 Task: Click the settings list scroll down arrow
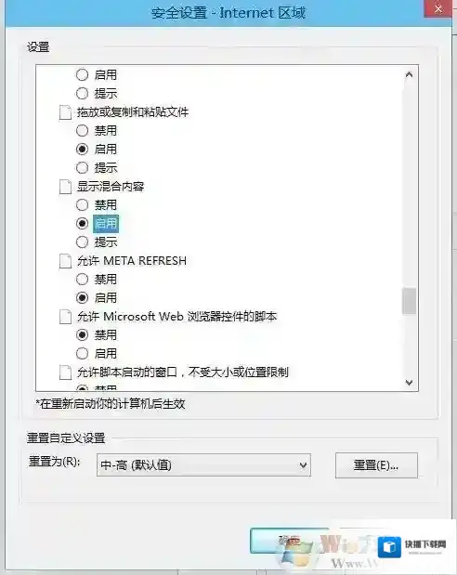point(409,383)
